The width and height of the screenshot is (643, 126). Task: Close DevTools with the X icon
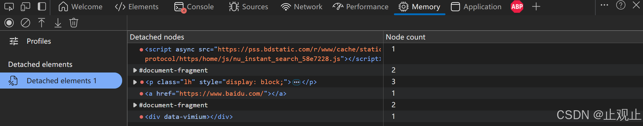pyautogui.click(x=636, y=5)
